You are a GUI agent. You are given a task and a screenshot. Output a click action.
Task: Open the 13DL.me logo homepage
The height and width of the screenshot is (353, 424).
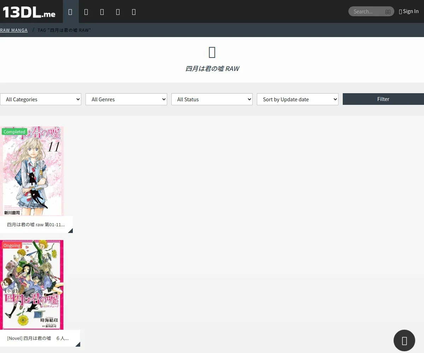click(x=29, y=12)
